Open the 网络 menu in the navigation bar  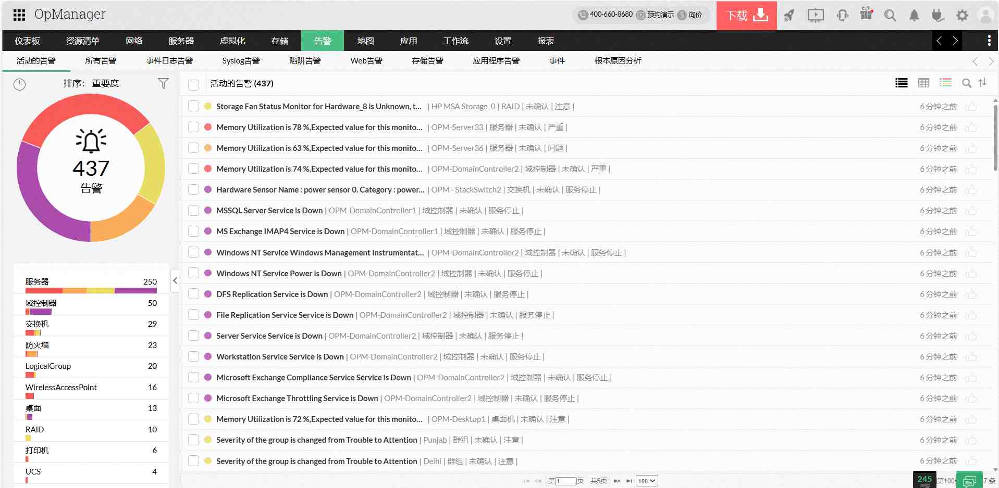tap(133, 41)
